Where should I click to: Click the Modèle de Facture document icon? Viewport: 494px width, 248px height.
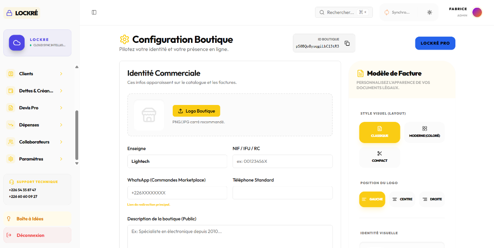tap(360, 74)
